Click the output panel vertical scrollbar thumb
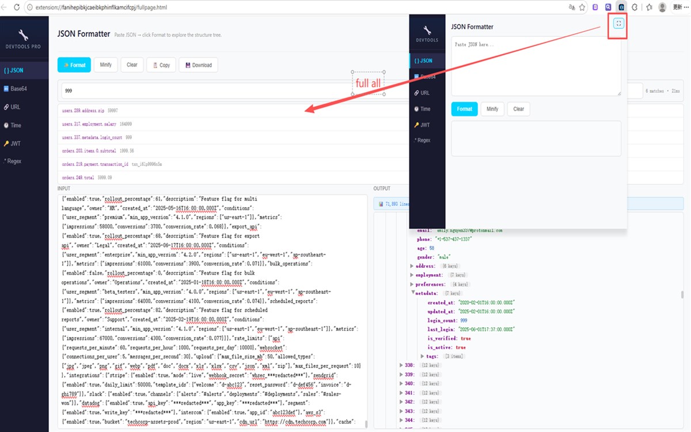This screenshot has width=691, height=432. pyautogui.click(x=682, y=294)
